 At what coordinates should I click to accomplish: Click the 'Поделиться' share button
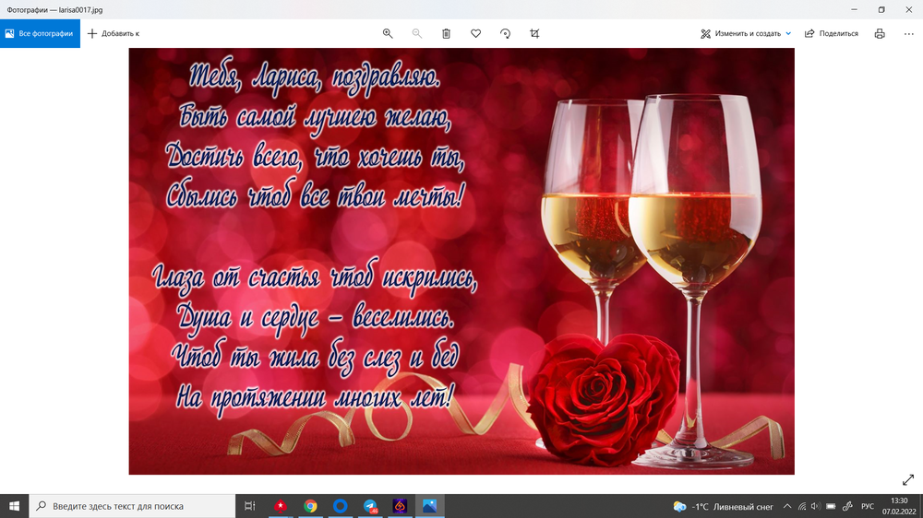[832, 33]
